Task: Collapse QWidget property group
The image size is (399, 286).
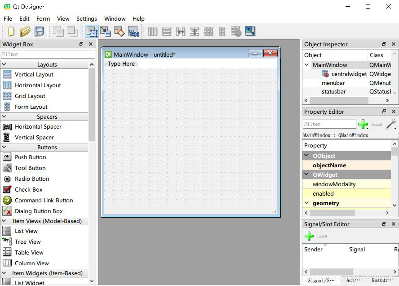Action: pos(306,174)
